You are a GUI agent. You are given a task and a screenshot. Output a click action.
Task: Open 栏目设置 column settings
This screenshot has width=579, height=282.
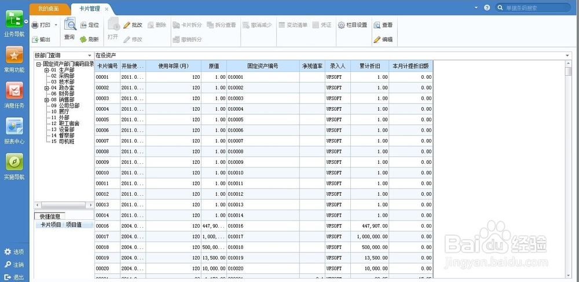click(353, 25)
